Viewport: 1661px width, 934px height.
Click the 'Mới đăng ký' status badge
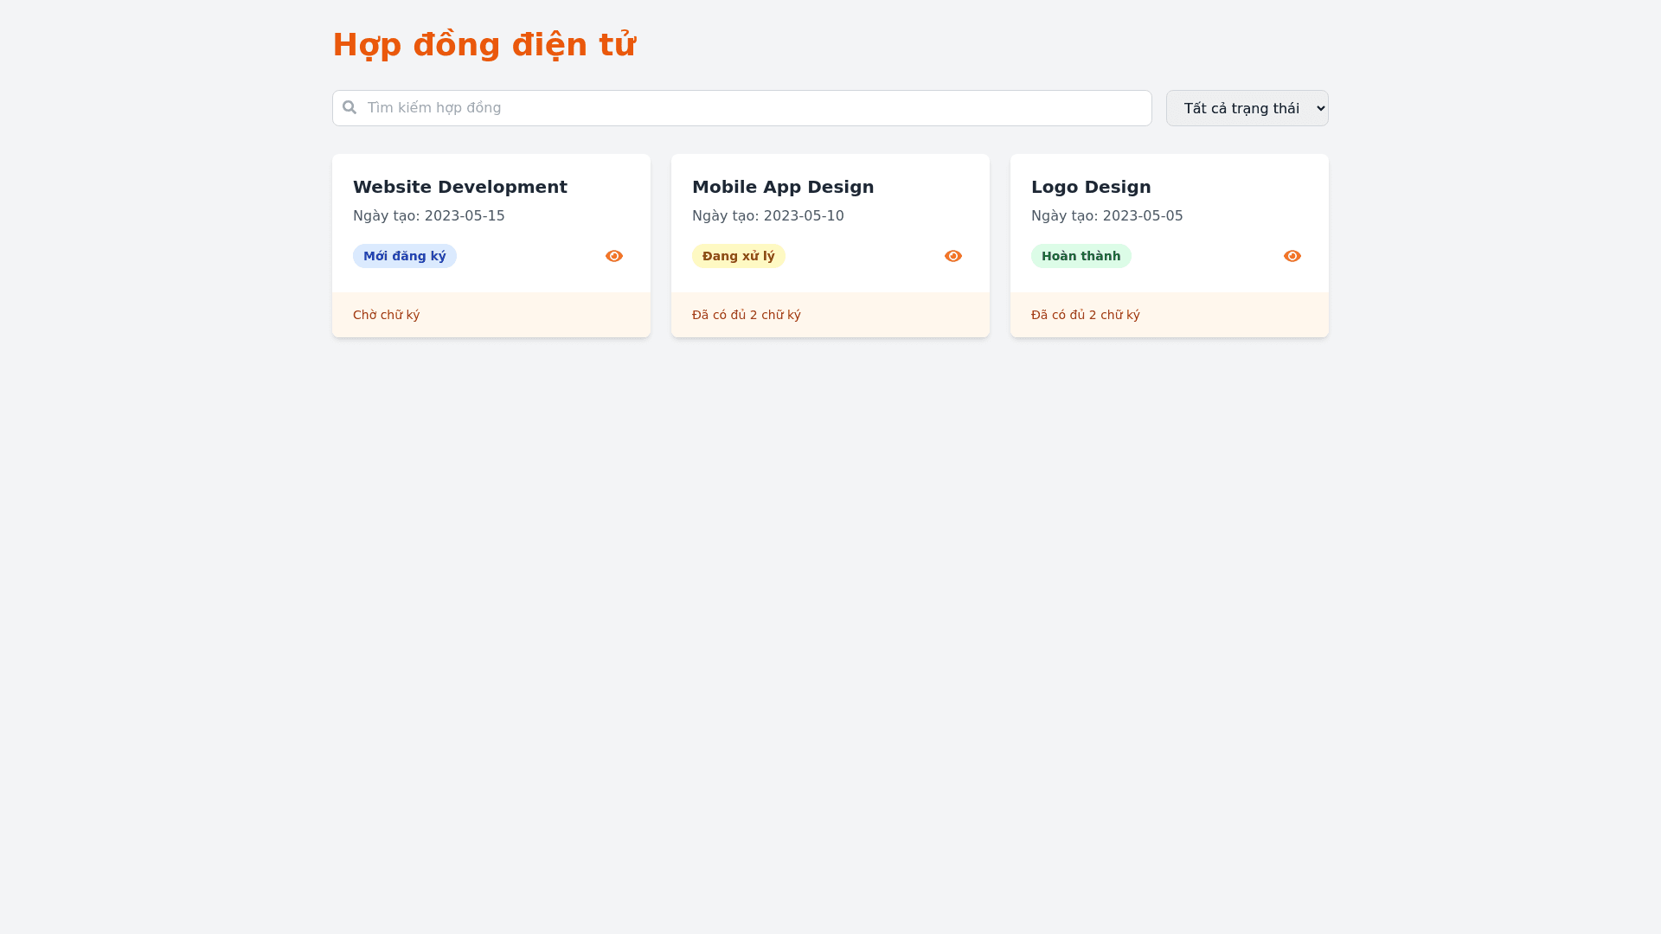[404, 256]
